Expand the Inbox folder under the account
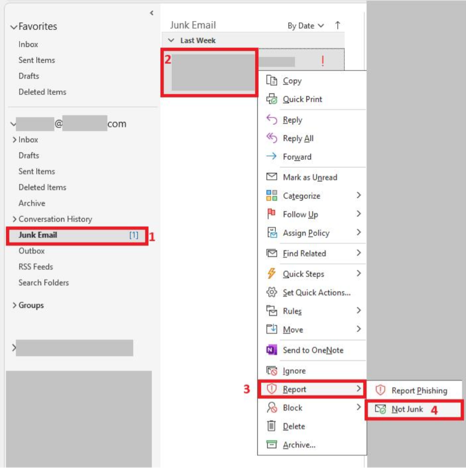Screen dimensions: 466x468 tap(15, 139)
